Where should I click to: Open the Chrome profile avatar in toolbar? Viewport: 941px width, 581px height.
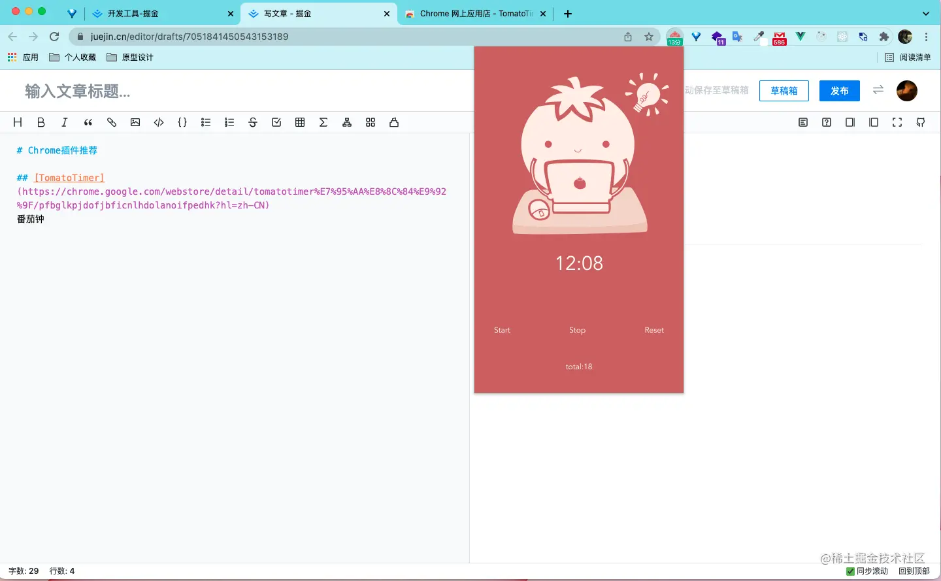(905, 37)
